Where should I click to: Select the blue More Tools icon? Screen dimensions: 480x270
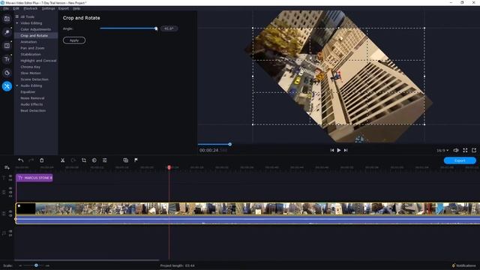coord(7,86)
